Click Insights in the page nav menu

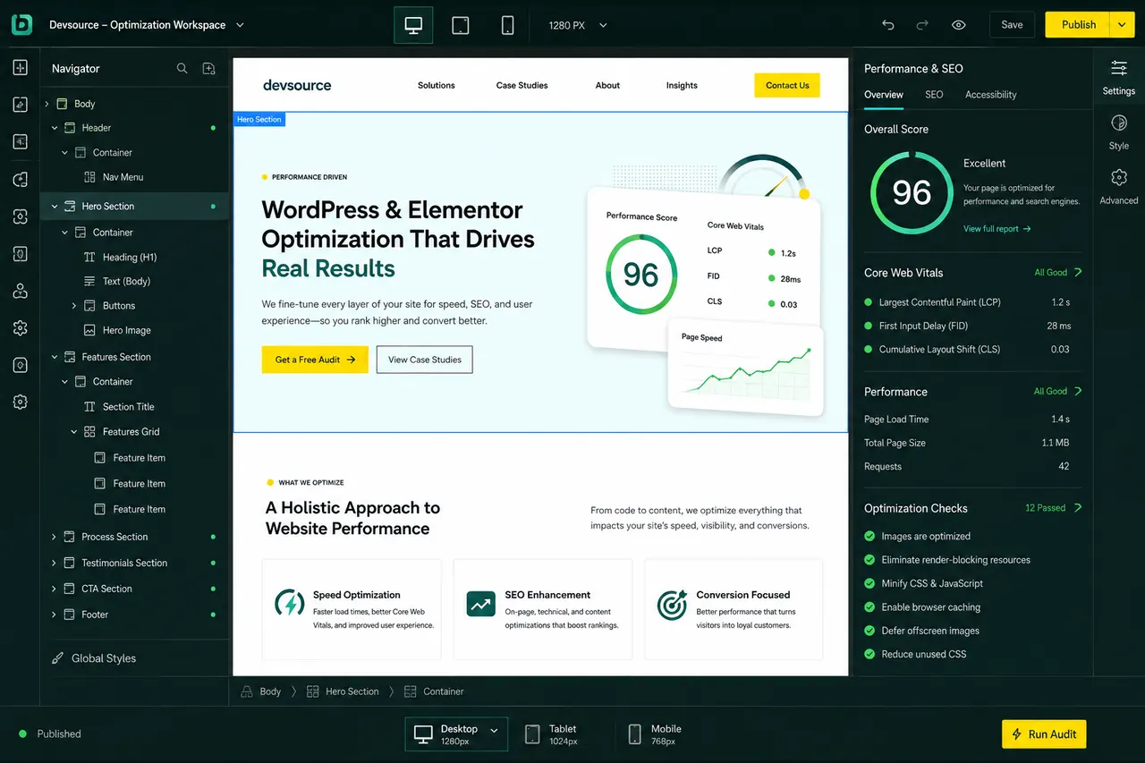(x=682, y=85)
